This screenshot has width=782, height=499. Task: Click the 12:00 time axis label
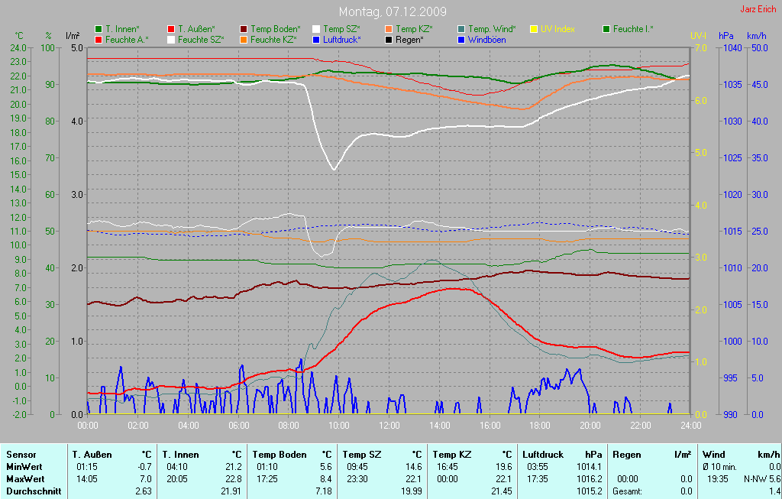[389, 426]
